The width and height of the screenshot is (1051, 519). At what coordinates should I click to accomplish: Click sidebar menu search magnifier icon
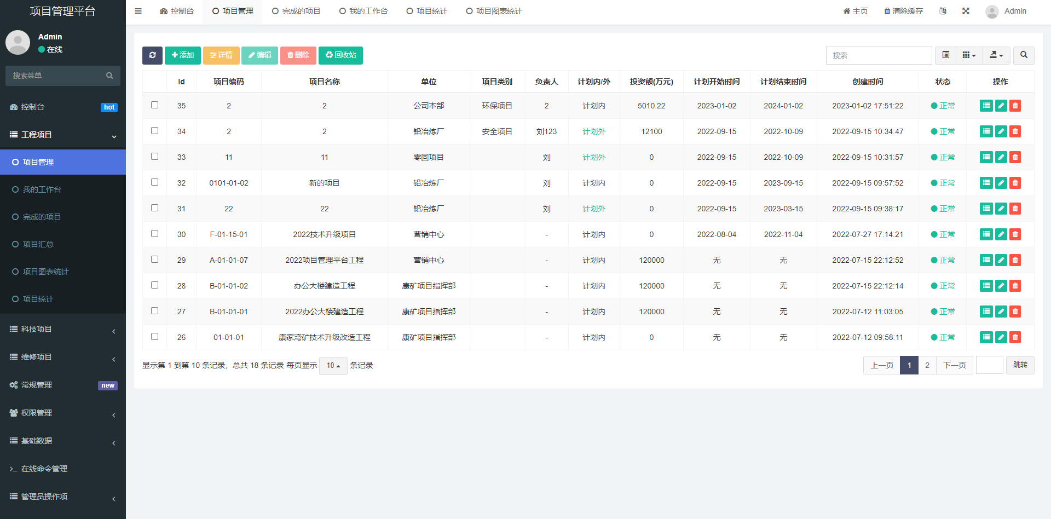(x=109, y=76)
